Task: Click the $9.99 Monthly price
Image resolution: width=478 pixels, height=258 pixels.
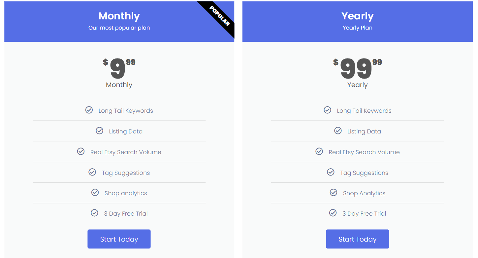Action: tap(119, 68)
